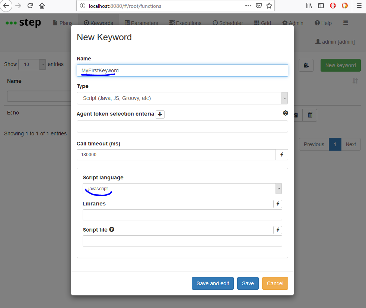
Task: Open the Help menu
Action: (323, 23)
